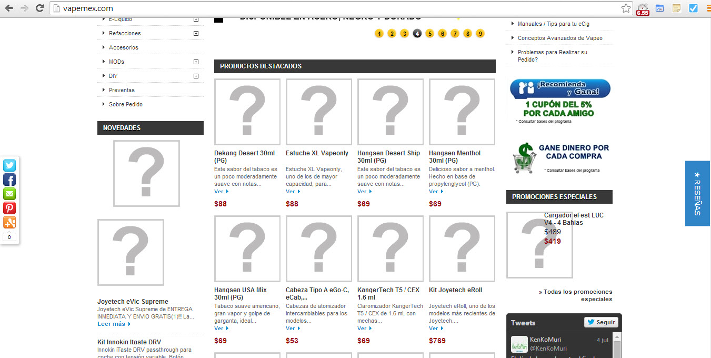Open Manuales / Tips para tu eCig
The image size is (711, 358).
[555, 24]
